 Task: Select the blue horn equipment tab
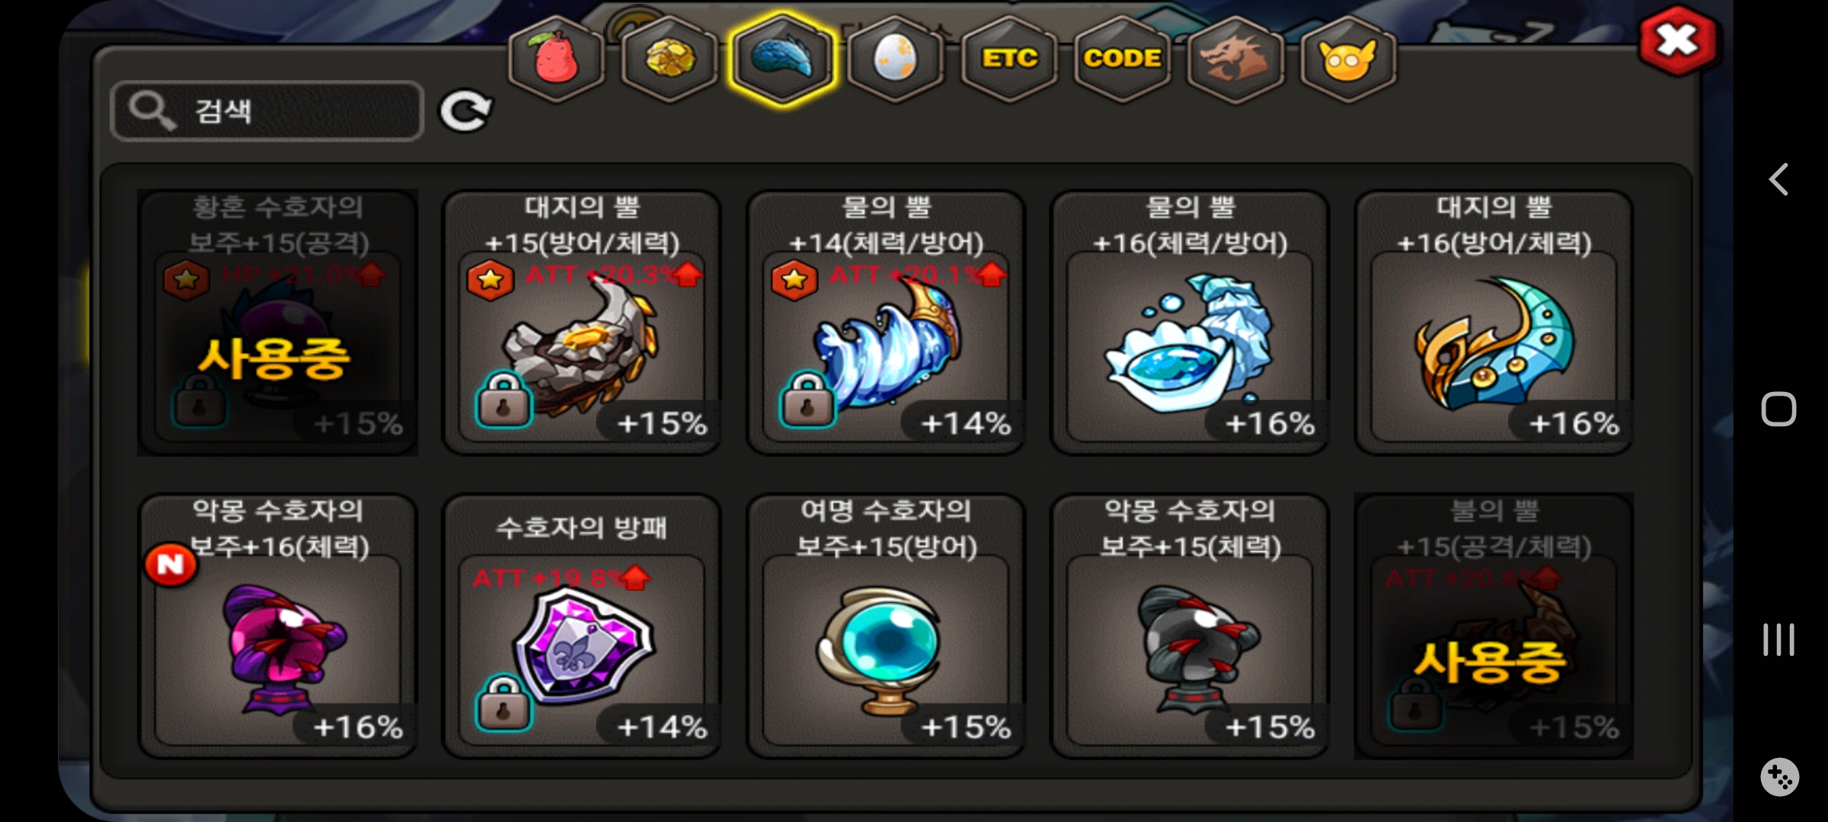pos(782,59)
